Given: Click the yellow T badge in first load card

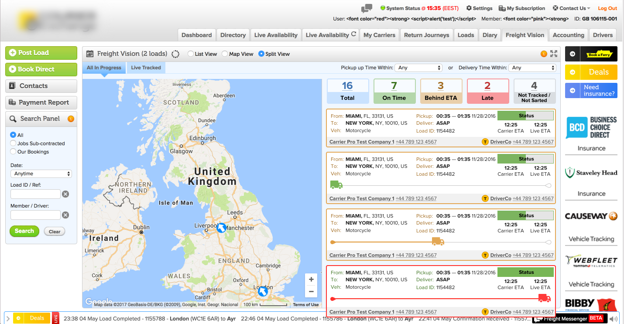Looking at the screenshot, I should tap(485, 142).
